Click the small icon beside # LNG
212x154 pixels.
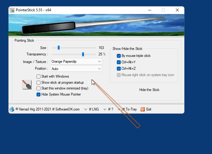(x=86, y=109)
